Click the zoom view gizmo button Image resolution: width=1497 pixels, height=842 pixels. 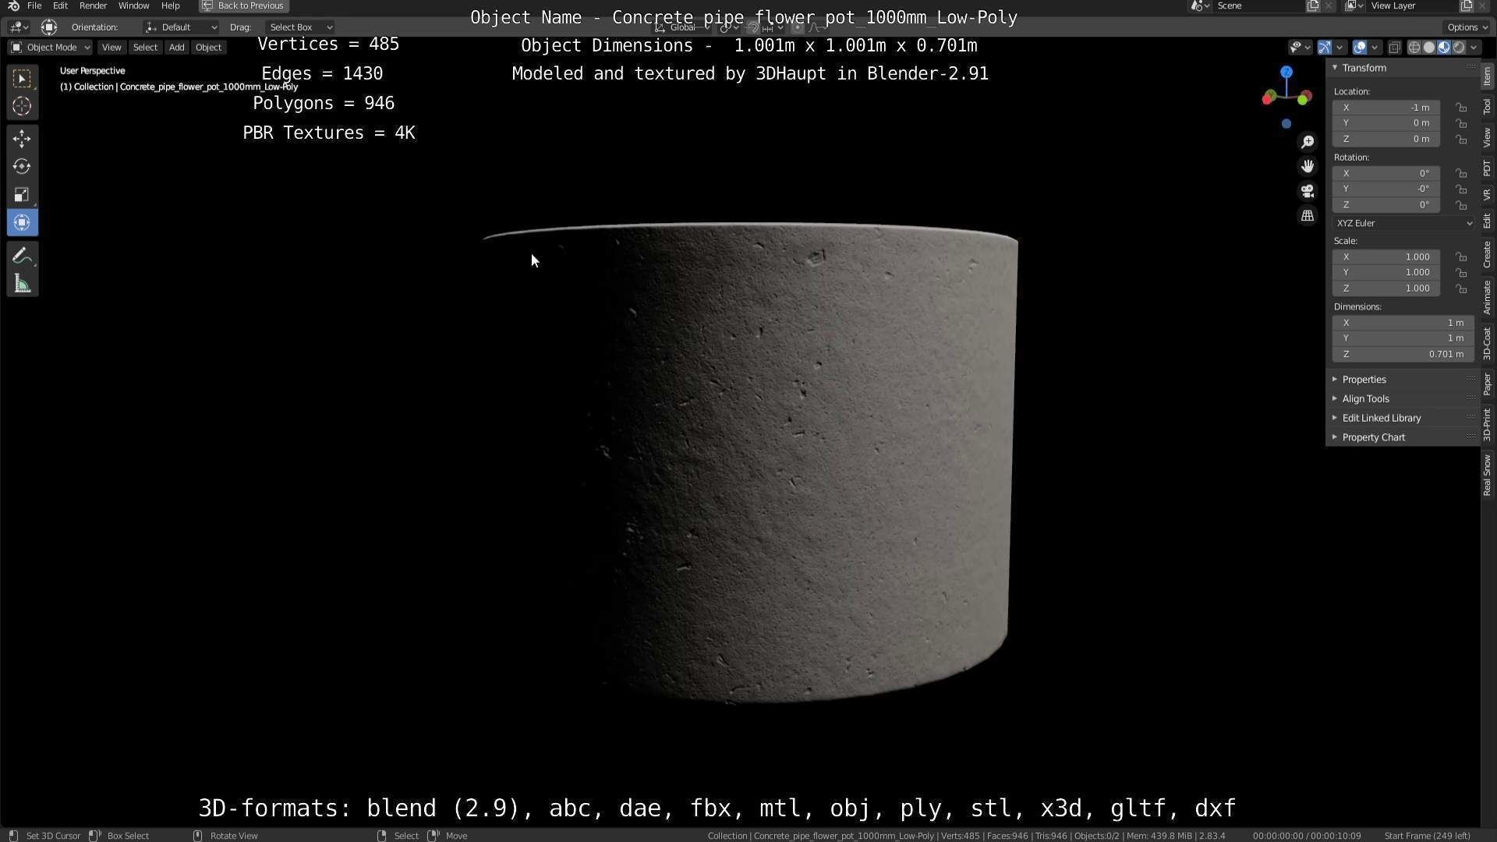click(1308, 142)
